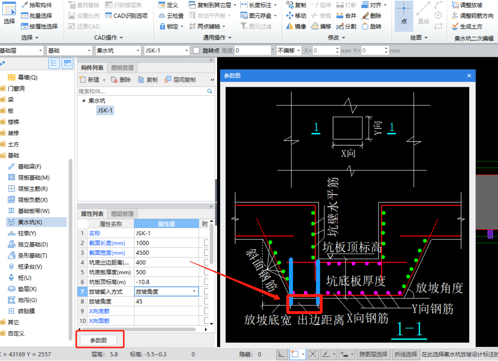Click 调整放坡 adjust slope tool
The height and width of the screenshot is (361, 498).
467,5
